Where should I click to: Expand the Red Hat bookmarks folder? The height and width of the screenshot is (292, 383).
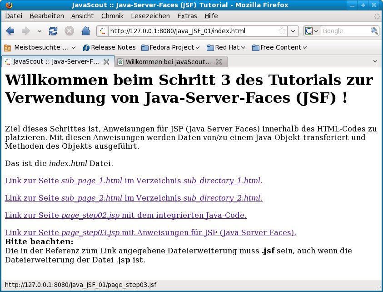tap(225, 47)
